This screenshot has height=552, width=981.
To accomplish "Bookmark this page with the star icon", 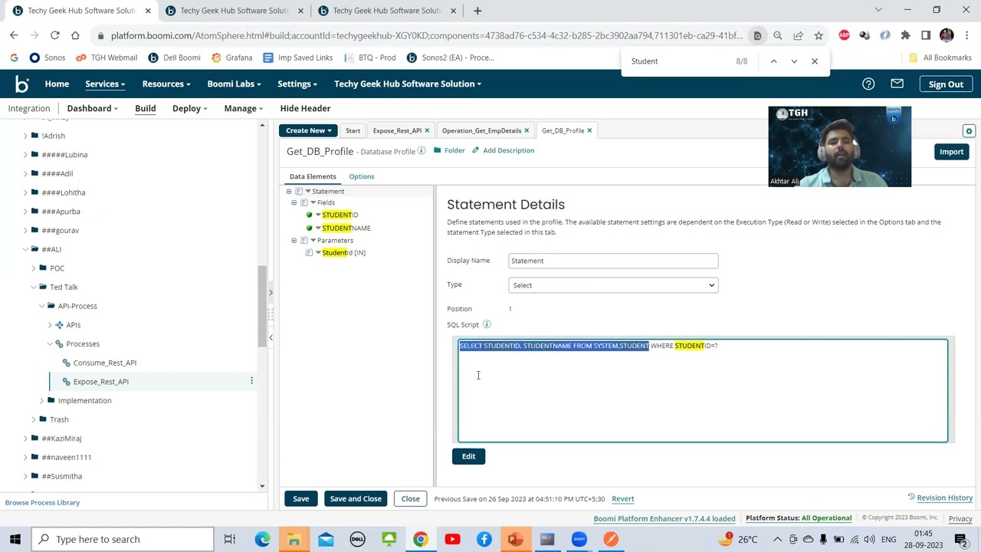I will point(819,35).
